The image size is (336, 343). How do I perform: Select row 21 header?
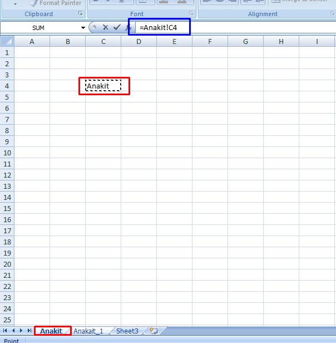[7, 276]
